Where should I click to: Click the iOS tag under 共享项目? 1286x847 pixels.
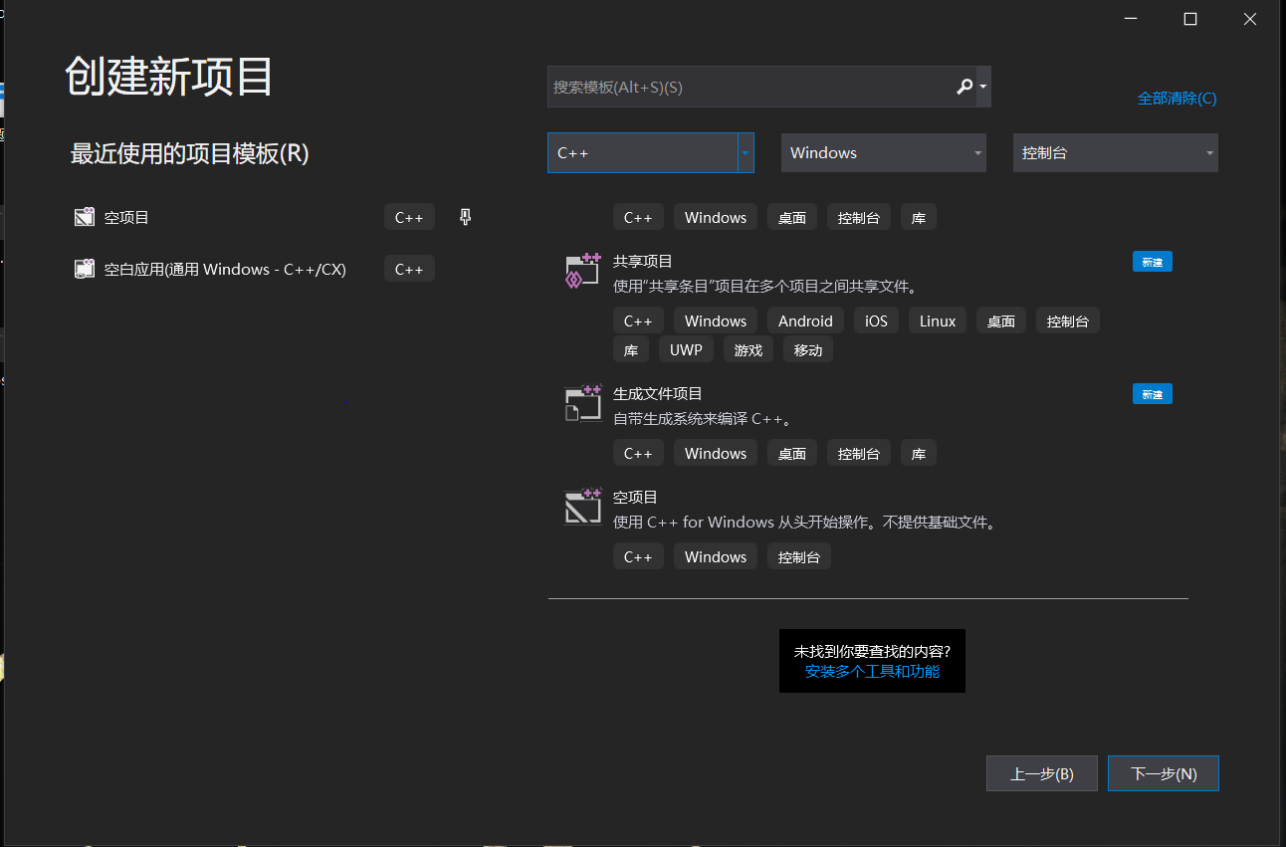tap(876, 320)
